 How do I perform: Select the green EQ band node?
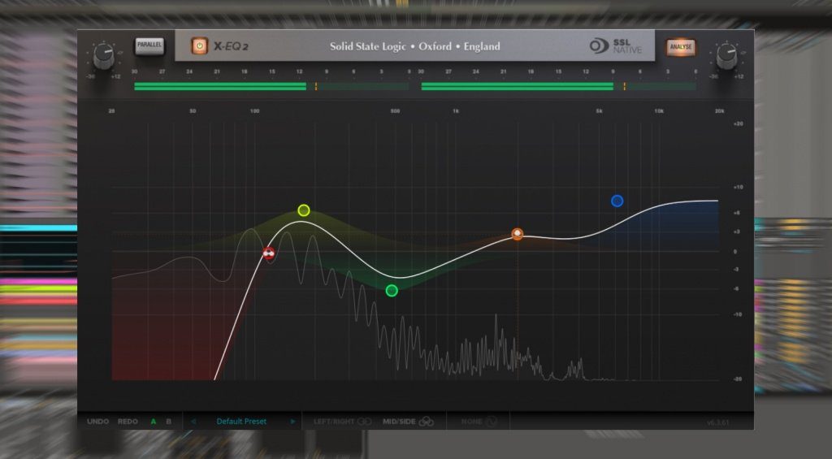[x=392, y=290]
